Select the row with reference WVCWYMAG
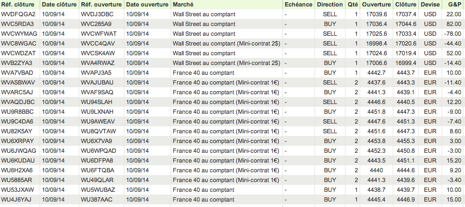The image size is (465, 207). [232, 34]
